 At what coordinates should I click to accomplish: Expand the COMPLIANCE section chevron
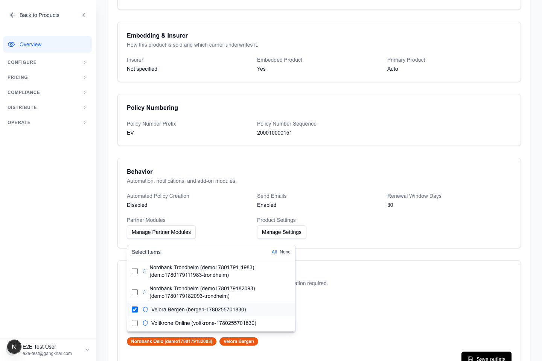coord(85,93)
